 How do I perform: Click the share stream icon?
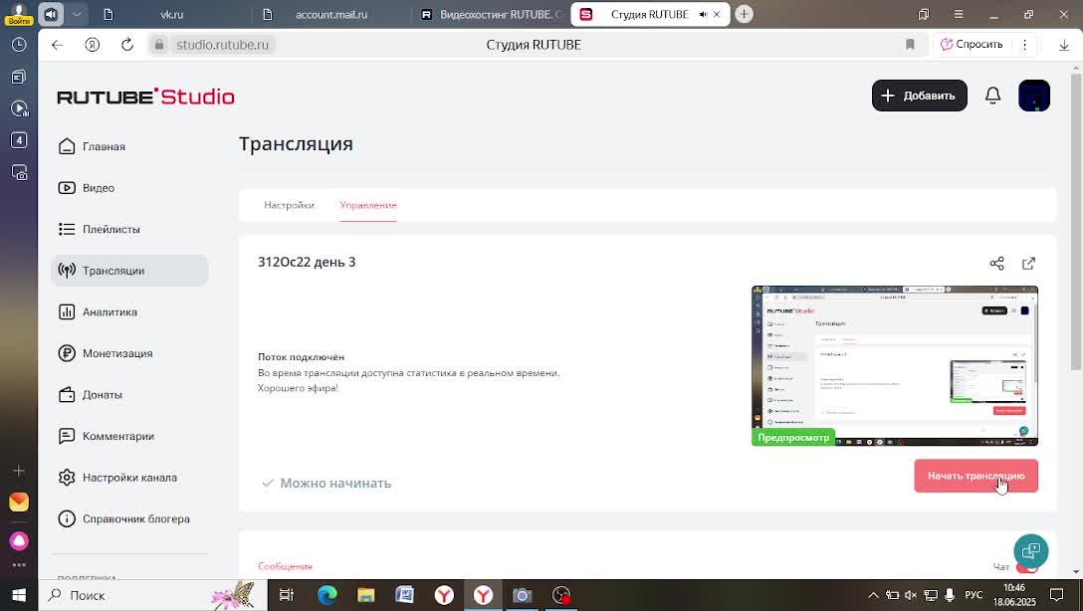(996, 263)
